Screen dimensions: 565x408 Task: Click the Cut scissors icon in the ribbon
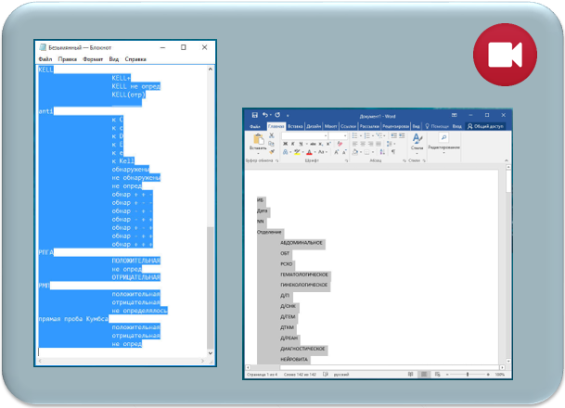pos(271,135)
